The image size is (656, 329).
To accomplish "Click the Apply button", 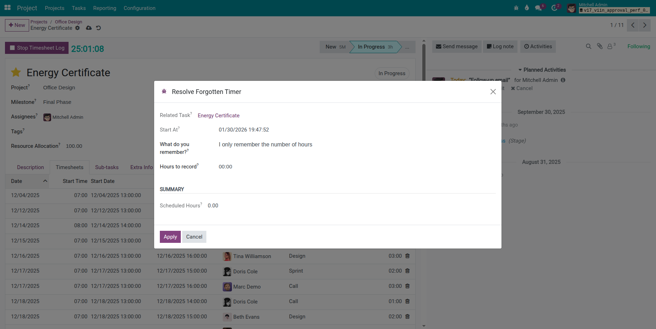I will pos(170,237).
